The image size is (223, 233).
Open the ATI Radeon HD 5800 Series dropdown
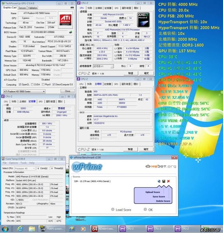24,92
